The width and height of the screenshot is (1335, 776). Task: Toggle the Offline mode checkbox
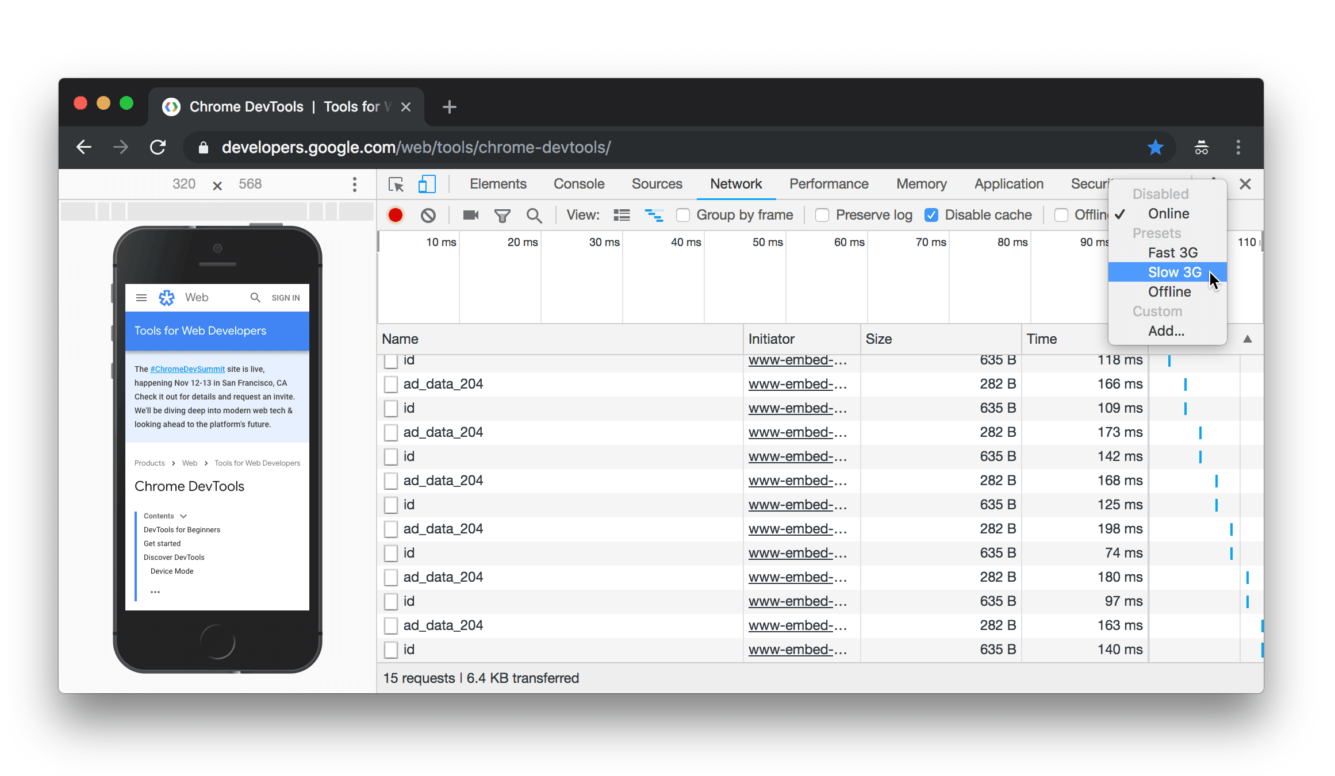[1061, 214]
